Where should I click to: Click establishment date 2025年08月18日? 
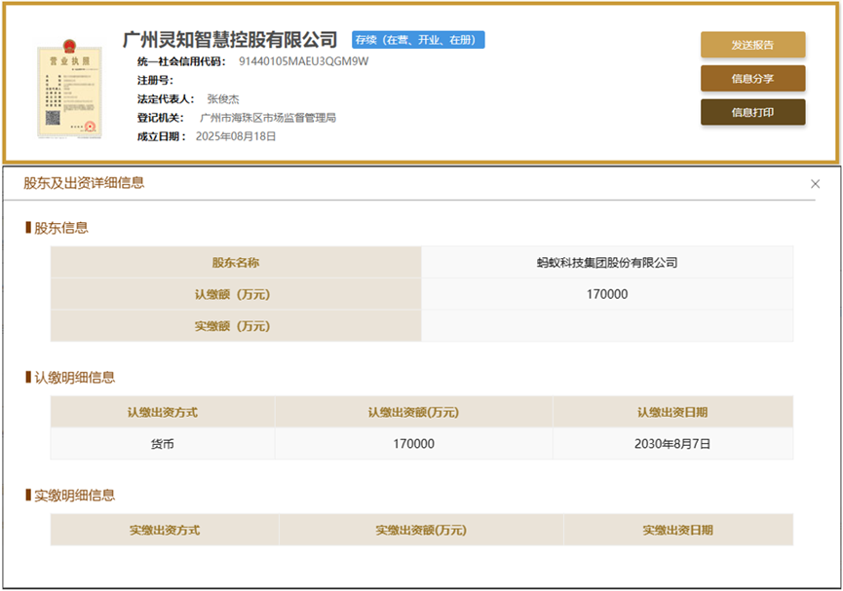[236, 136]
